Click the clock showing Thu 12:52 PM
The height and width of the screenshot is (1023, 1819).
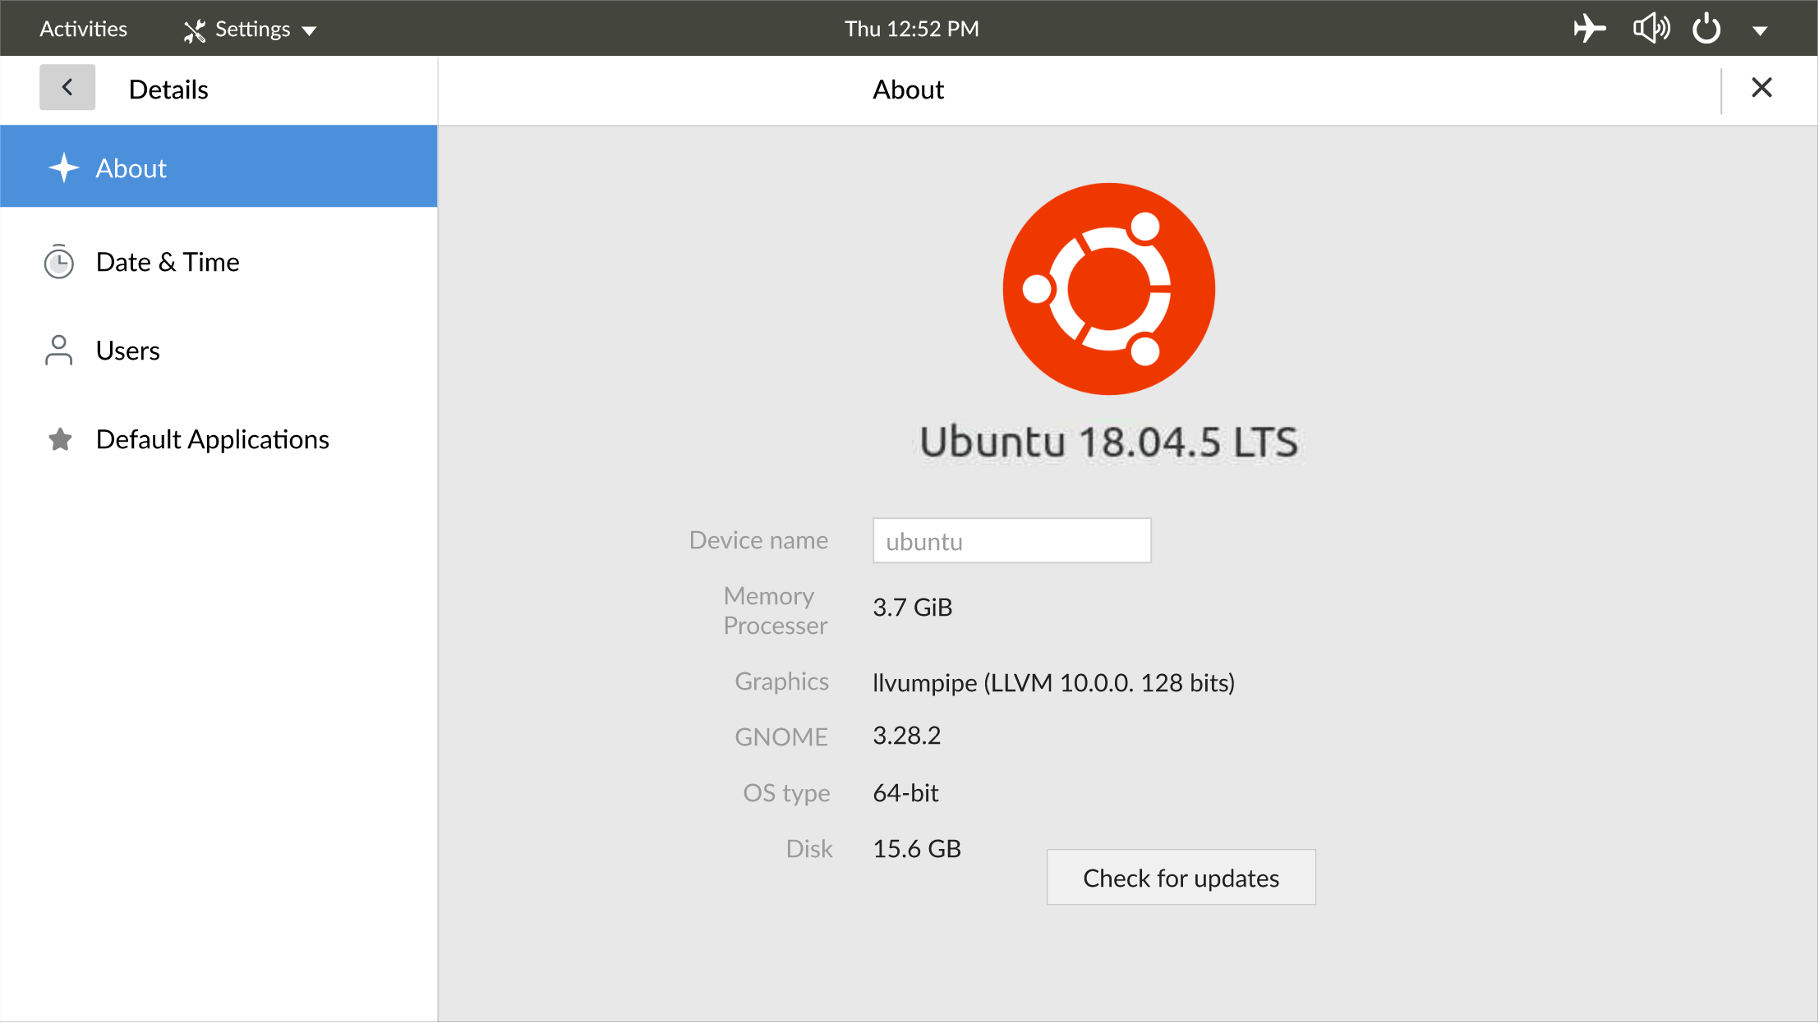click(x=910, y=28)
